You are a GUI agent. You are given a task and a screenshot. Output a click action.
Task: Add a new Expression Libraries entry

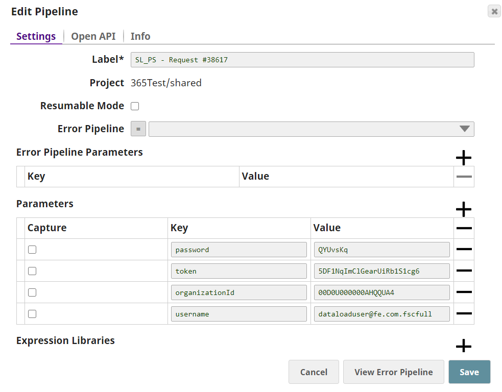463,346
